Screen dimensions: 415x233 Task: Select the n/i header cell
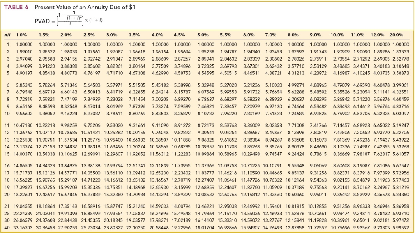point(7,35)
